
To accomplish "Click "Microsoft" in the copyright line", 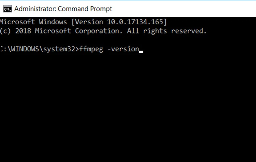I will [52, 31].
